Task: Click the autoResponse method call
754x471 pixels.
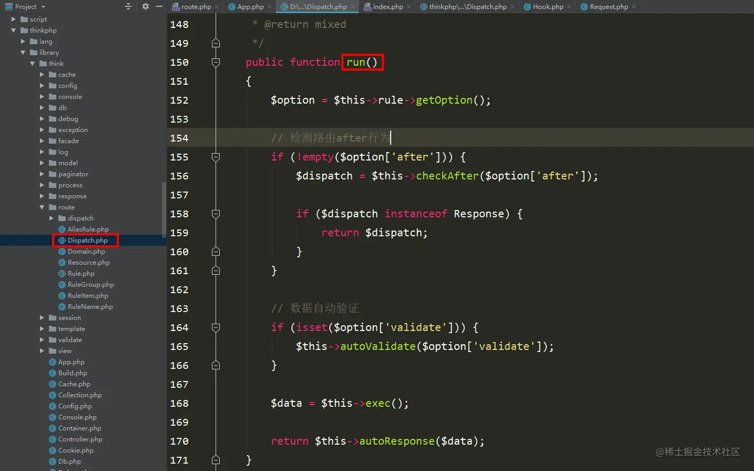Action: pos(397,441)
